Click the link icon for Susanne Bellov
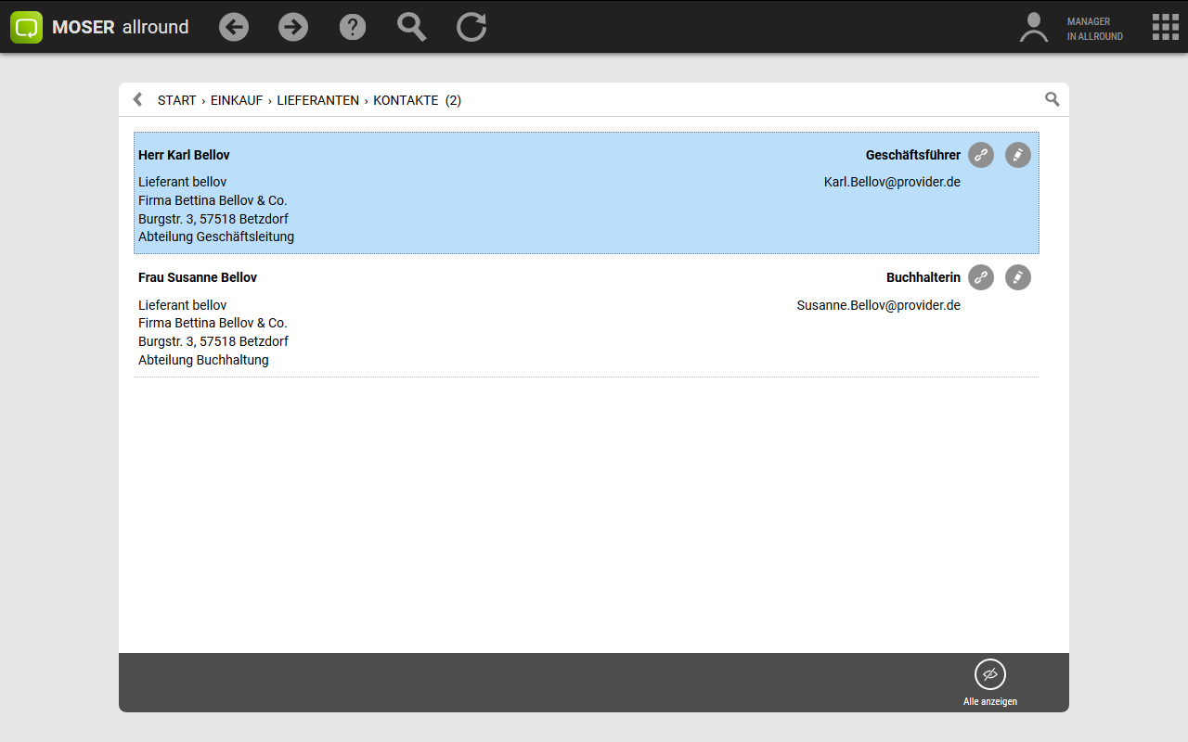The width and height of the screenshot is (1188, 742). tap(981, 277)
